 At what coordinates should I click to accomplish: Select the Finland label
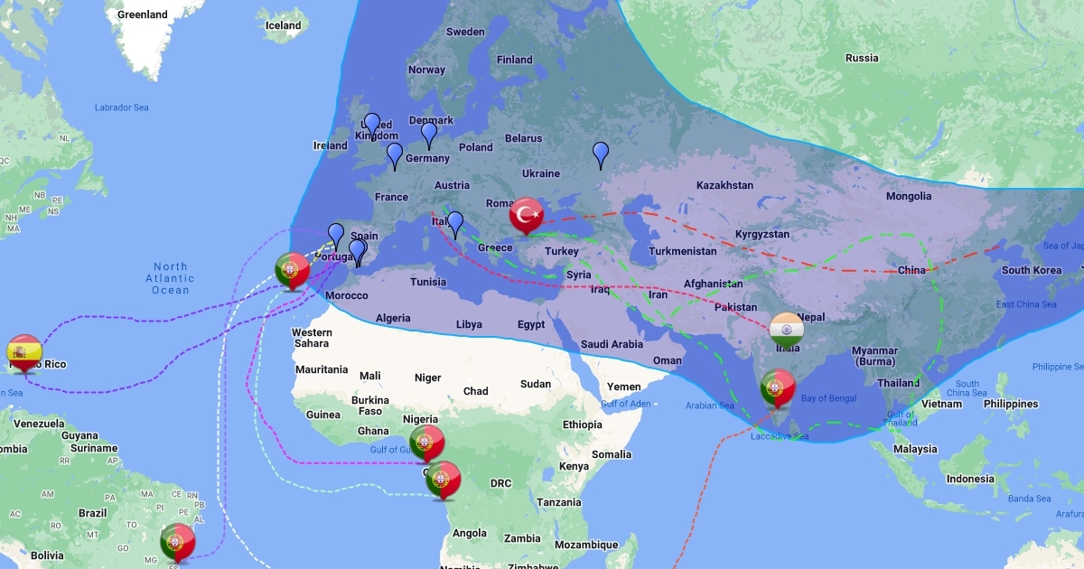point(515,60)
